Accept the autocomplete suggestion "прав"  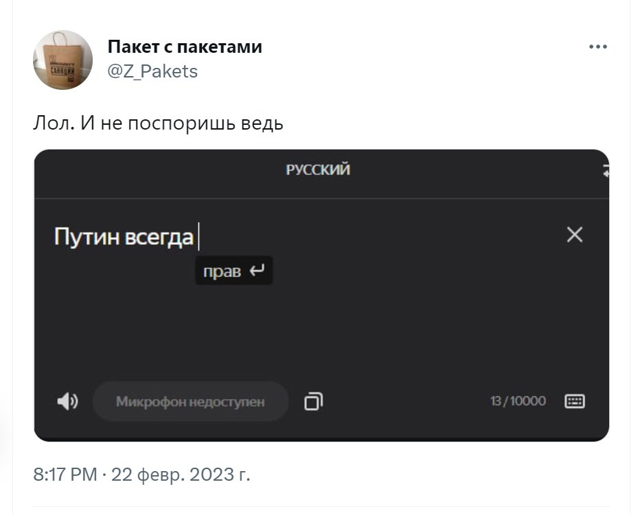click(x=233, y=270)
